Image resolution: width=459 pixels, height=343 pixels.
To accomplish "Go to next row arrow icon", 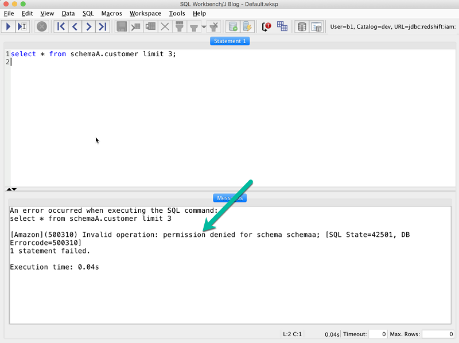I will tap(88, 26).
